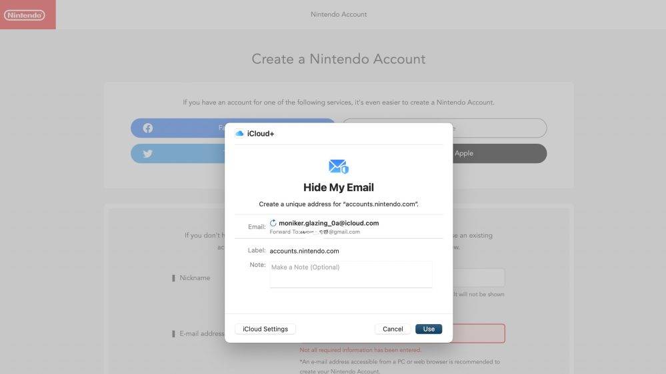Viewport: 666px width, 374px height.
Task: Click the Nintendo logo
Action: [x=25, y=15]
